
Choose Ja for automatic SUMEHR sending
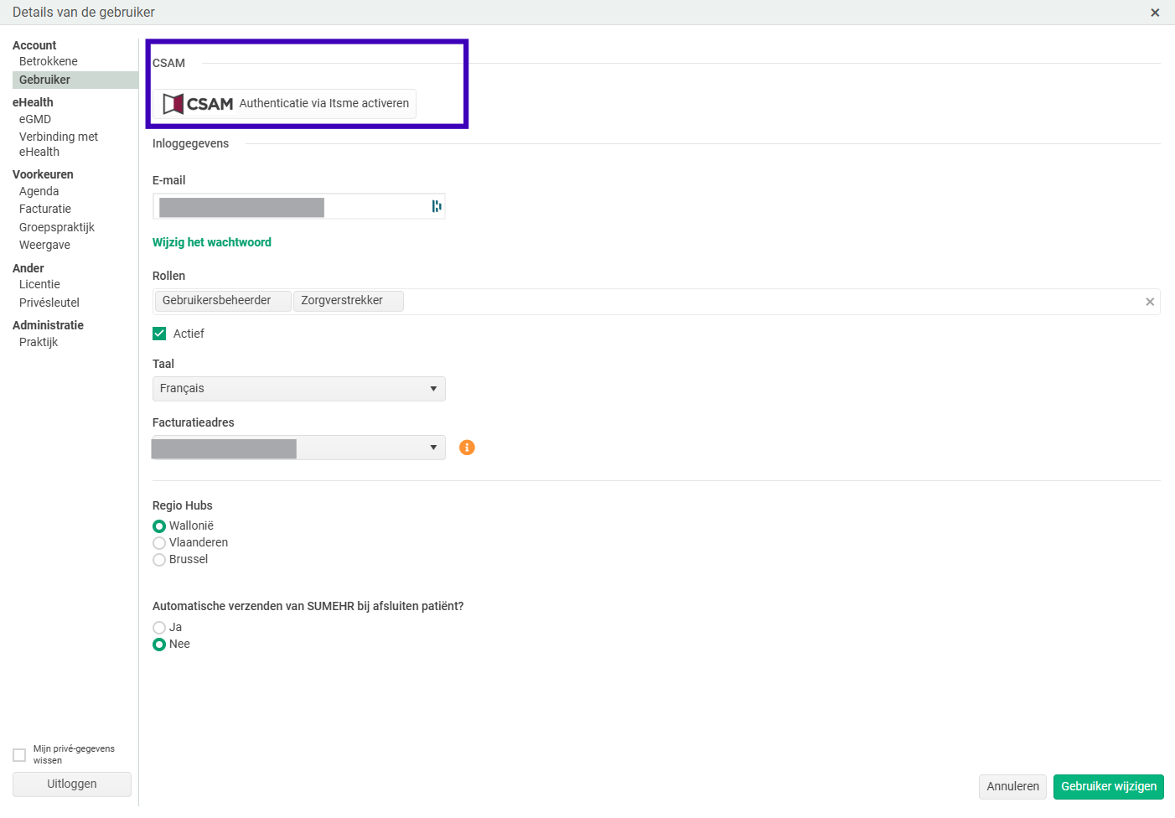click(159, 628)
